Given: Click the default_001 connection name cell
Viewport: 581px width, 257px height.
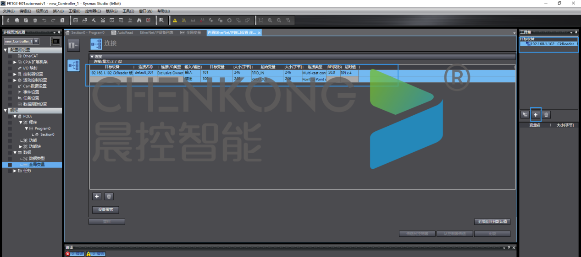Looking at the screenshot, I should pos(145,72).
